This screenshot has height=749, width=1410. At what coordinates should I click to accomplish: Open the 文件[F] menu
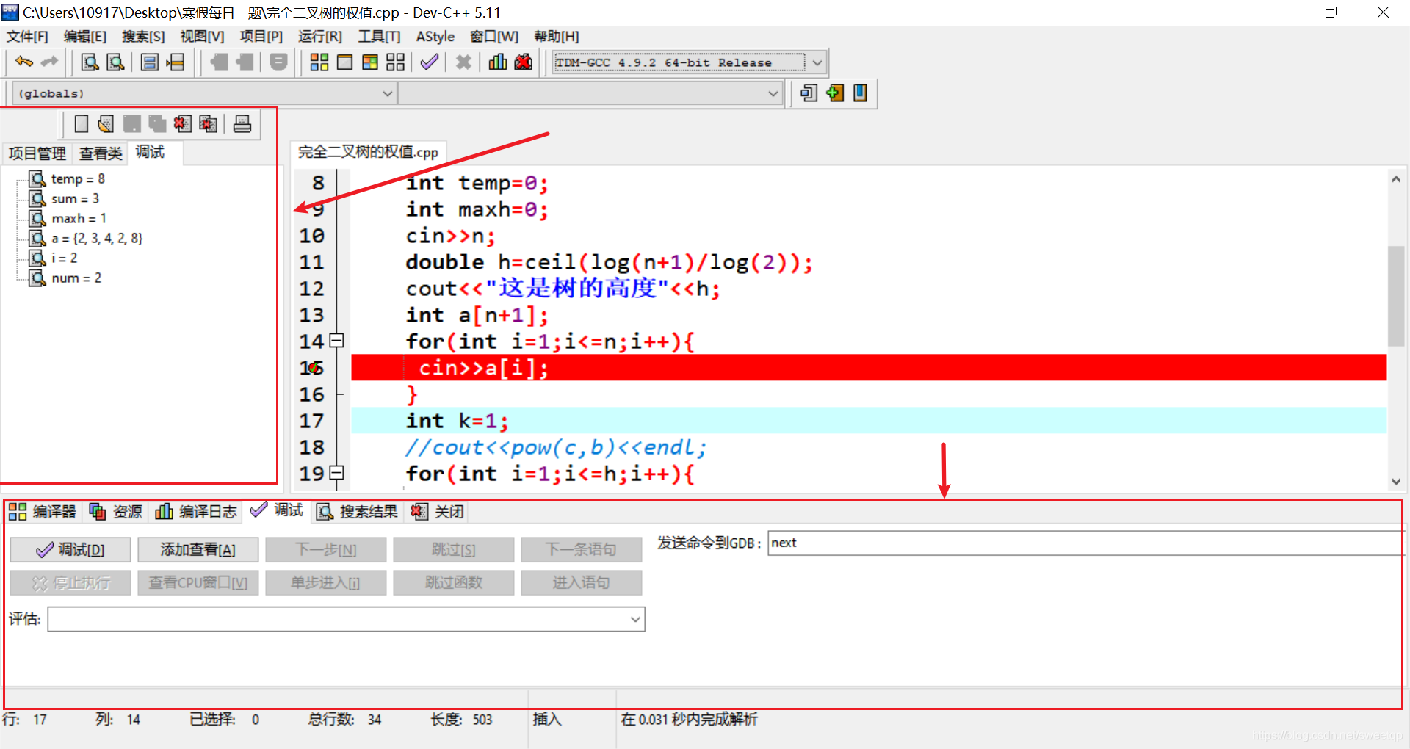point(27,36)
